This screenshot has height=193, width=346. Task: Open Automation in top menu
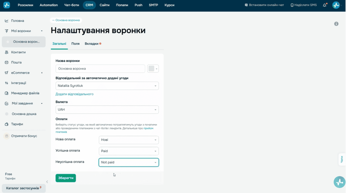49,5
